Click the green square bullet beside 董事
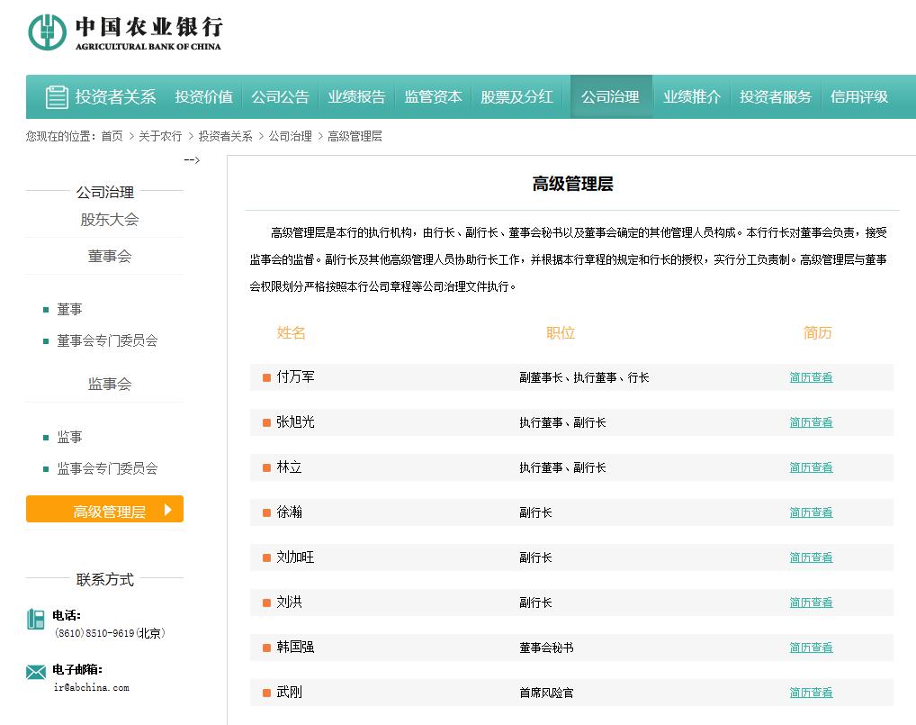 (x=43, y=309)
